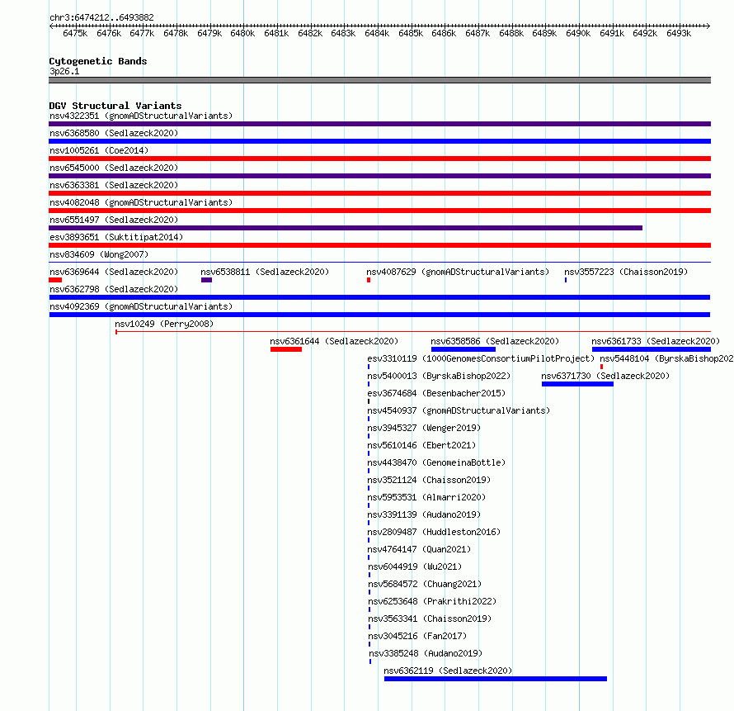Image resolution: width=734 pixels, height=711 pixels.
Task: Click the nsv6044919 (Wu2021) label
Action: point(415,566)
